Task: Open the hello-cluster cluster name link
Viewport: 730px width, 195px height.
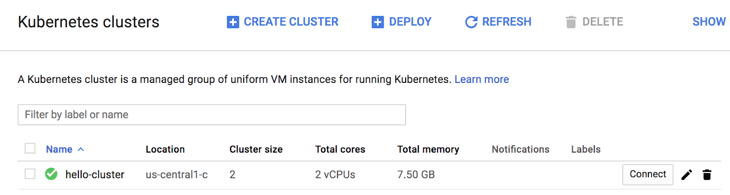Action: click(x=95, y=174)
